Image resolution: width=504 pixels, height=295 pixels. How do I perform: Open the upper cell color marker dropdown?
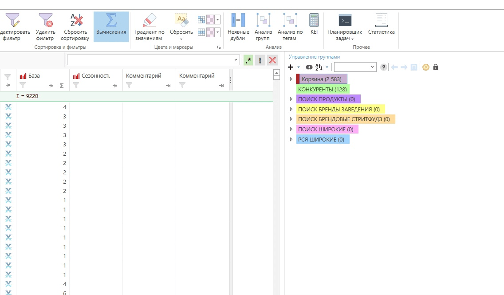tap(217, 20)
